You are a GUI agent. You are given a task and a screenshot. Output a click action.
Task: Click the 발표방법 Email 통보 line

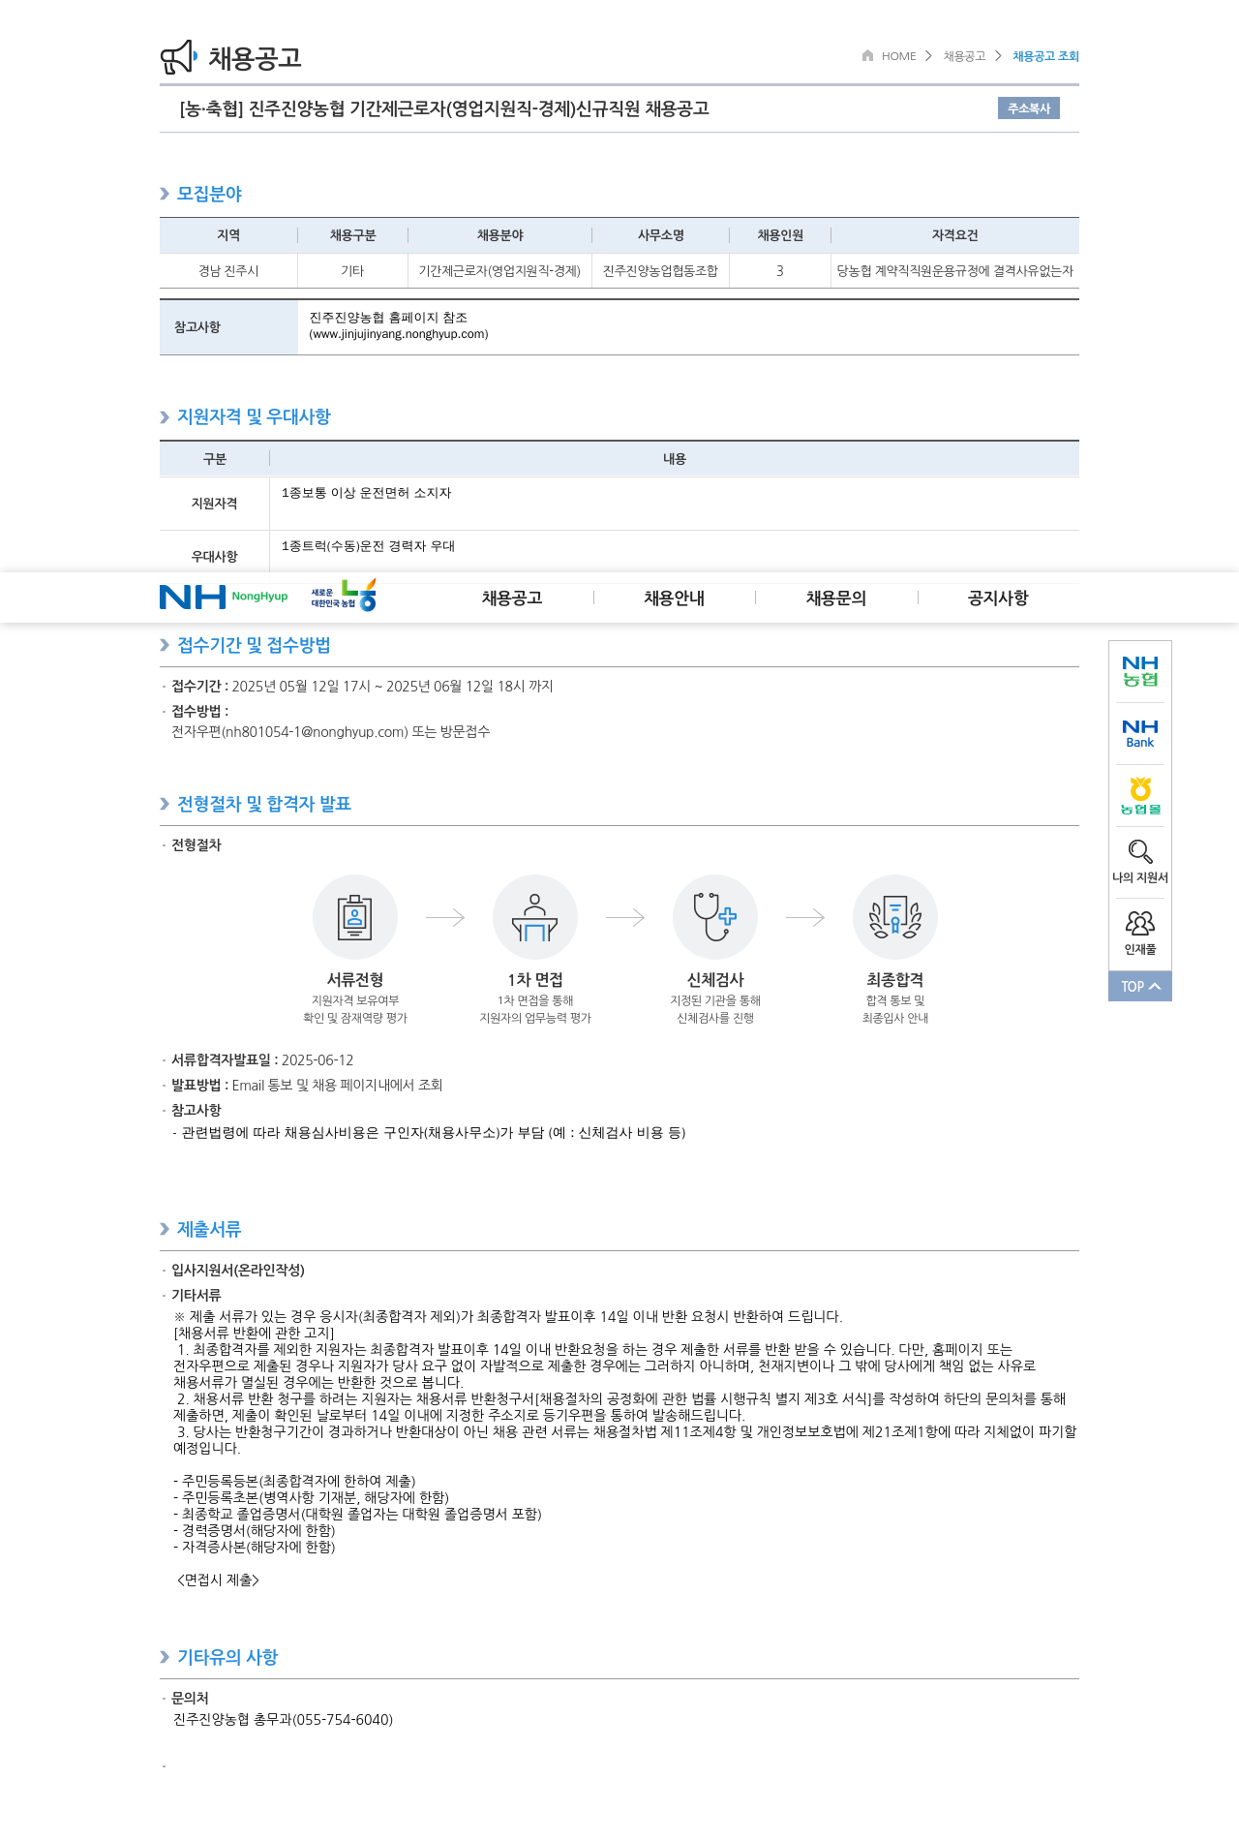(x=307, y=1086)
